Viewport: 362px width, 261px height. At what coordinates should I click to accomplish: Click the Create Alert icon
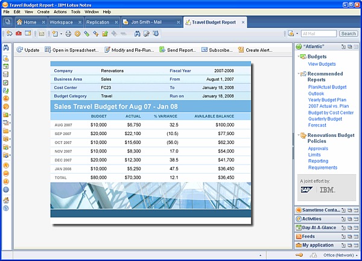click(241, 50)
